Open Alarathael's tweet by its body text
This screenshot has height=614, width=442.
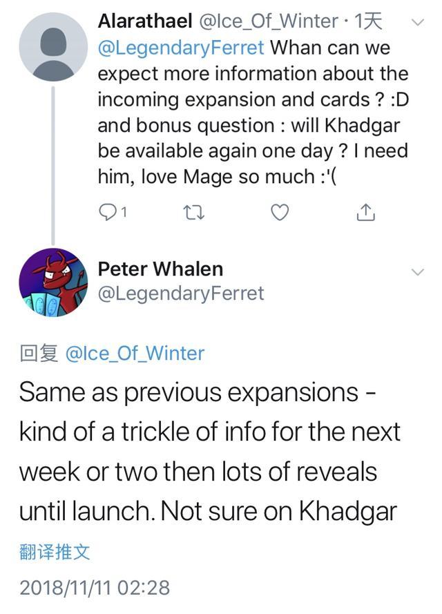[x=252, y=112]
